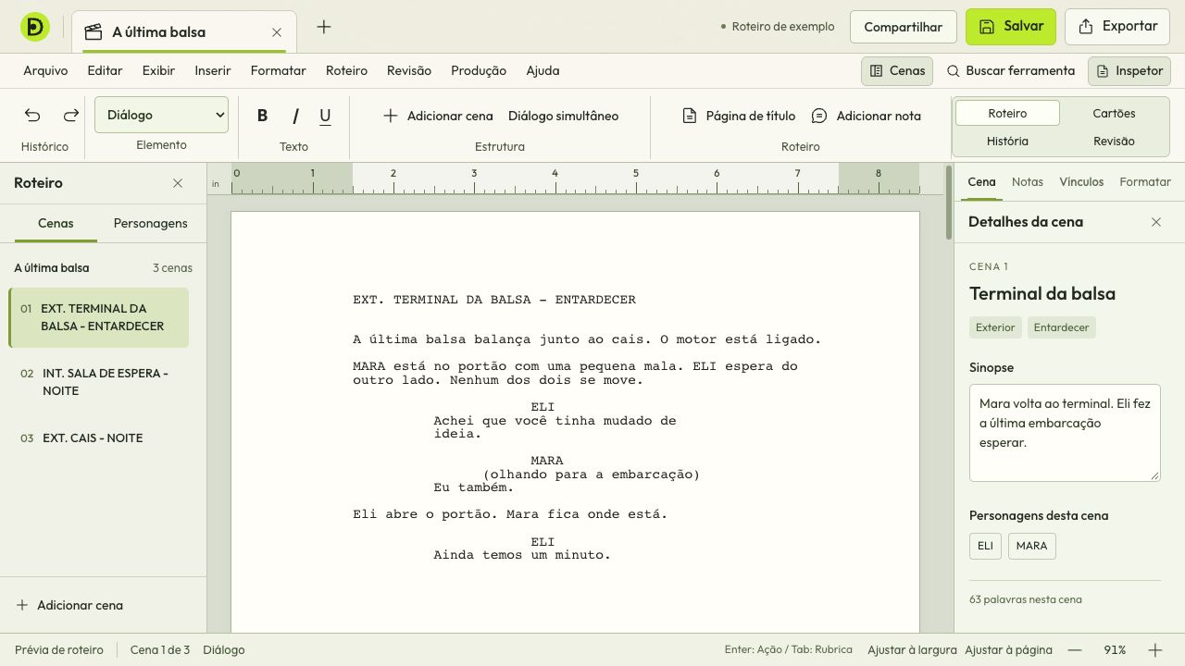This screenshot has width=1185, height=666.
Task: Click the Sinopse text area
Action: coord(1065,433)
